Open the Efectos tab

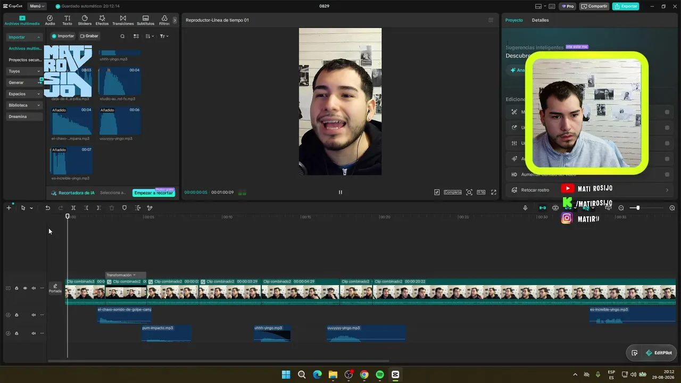pyautogui.click(x=102, y=20)
